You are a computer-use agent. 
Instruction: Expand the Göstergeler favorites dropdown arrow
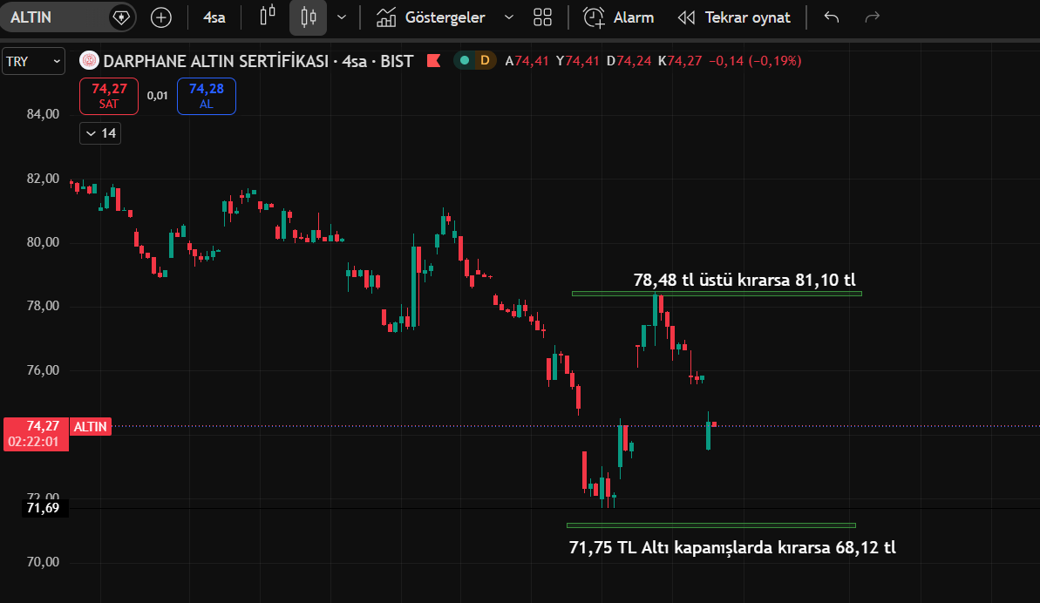(509, 17)
